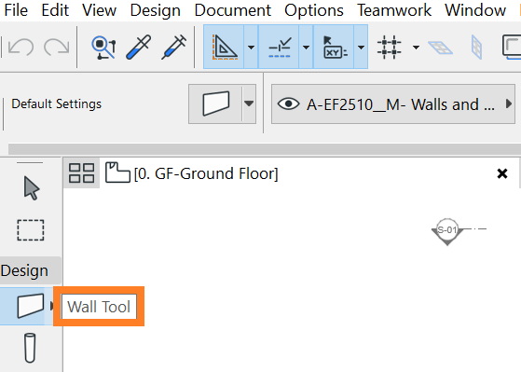This screenshot has width=521, height=372.
Task: Activate Find and Select magnifier icon
Action: pos(103,48)
